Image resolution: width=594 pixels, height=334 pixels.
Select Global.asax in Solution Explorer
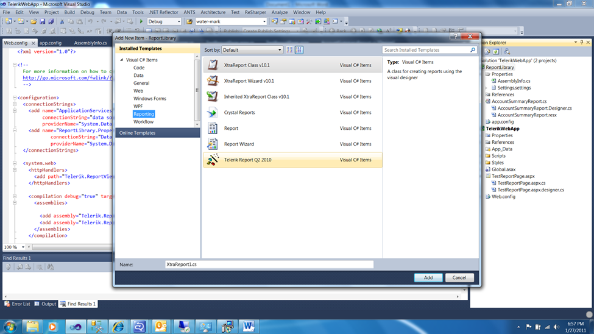click(503, 169)
